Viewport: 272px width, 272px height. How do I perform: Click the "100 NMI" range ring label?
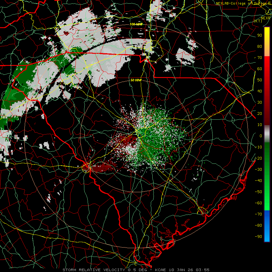136,24
